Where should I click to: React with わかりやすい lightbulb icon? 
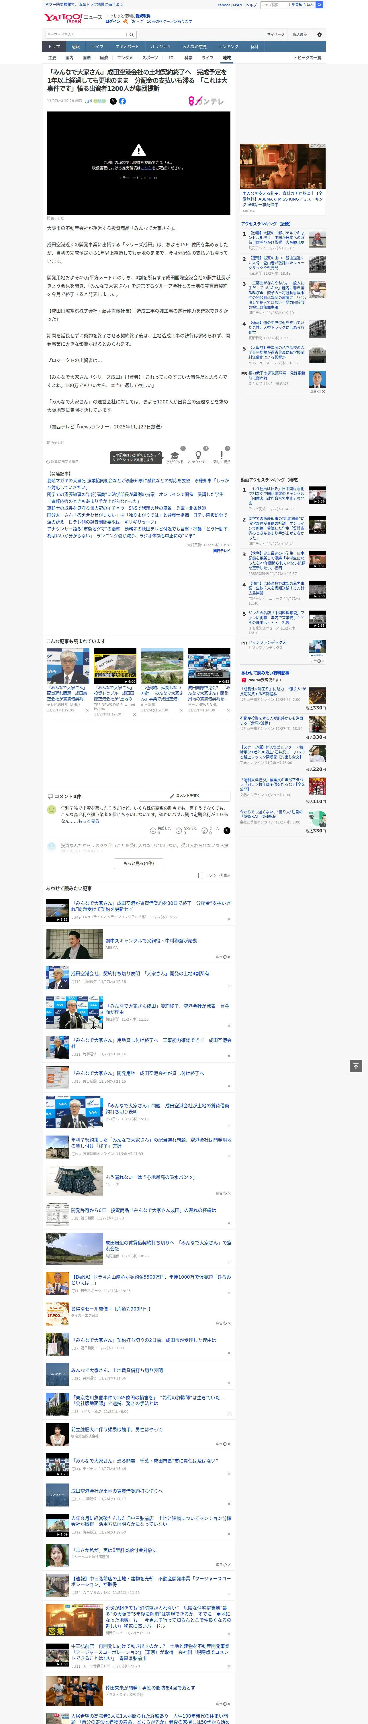click(198, 455)
